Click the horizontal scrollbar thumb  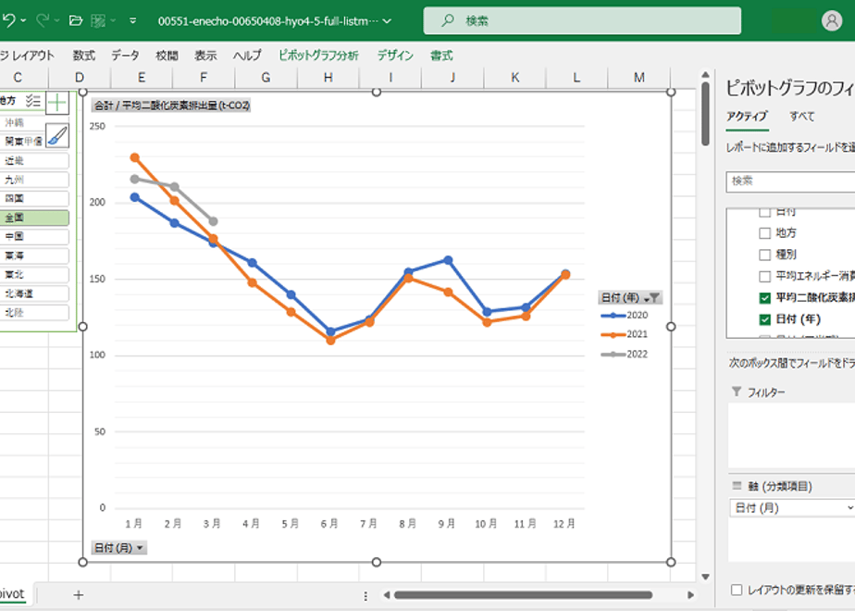(x=523, y=595)
